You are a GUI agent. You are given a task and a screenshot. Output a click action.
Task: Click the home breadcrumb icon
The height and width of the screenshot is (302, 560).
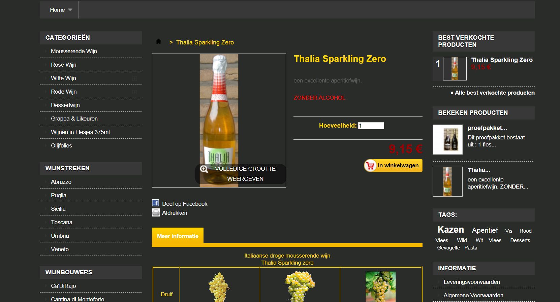158,41
